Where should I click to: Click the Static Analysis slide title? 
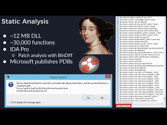25,21
